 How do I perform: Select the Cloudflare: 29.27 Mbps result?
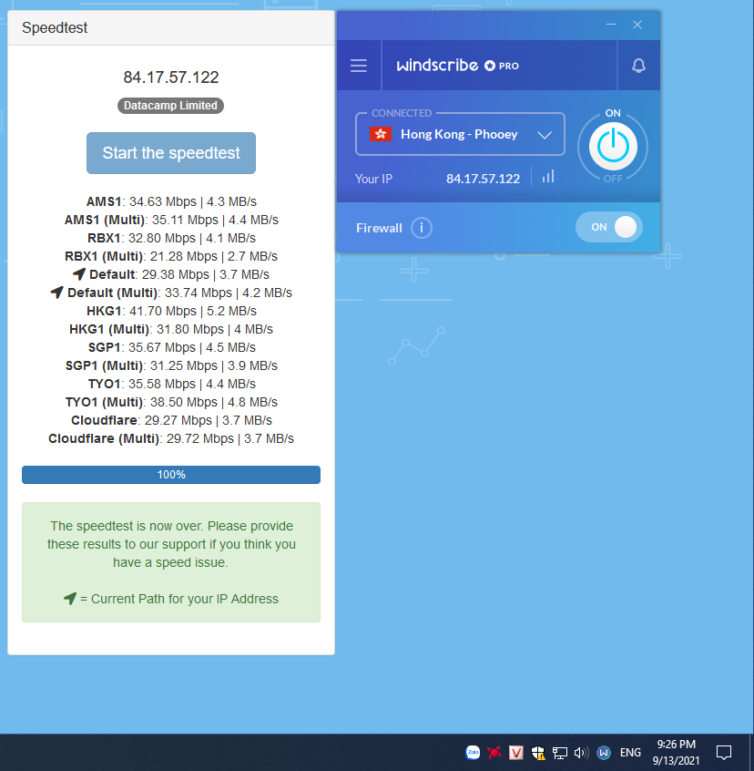click(x=171, y=420)
